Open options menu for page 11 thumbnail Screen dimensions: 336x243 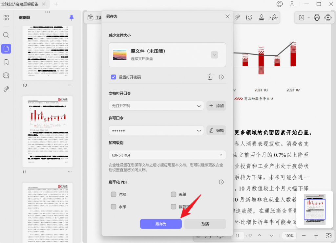point(70,172)
